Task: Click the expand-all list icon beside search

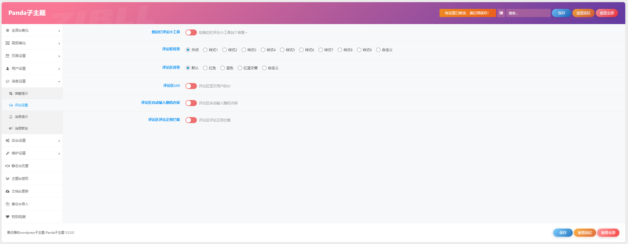Action: click(501, 13)
